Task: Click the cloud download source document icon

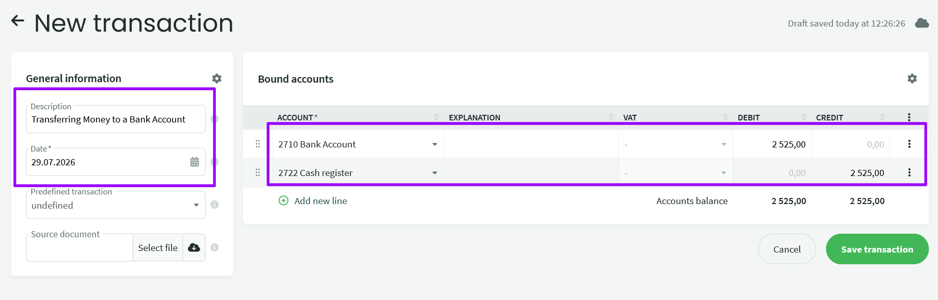Action: (194, 247)
